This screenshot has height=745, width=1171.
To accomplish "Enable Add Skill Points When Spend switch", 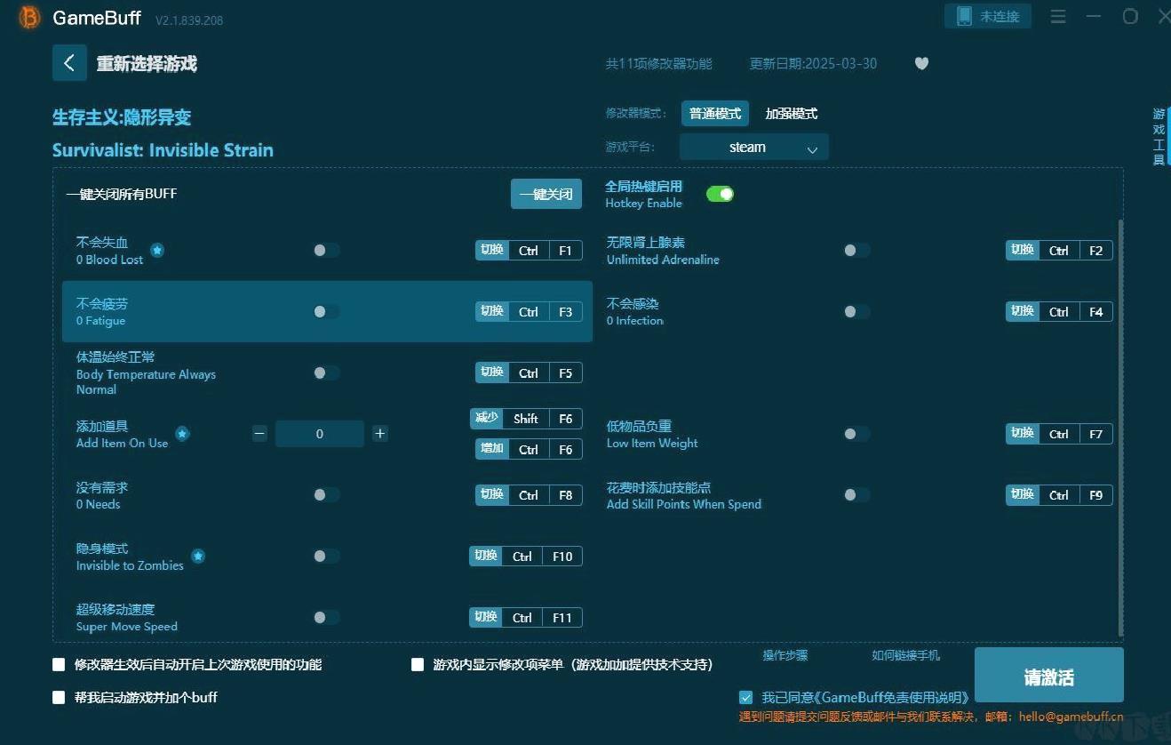I will click(x=856, y=495).
